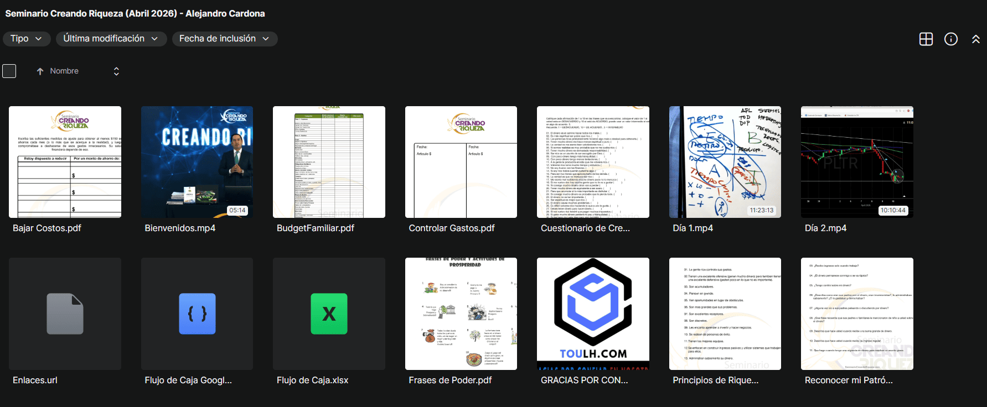Open the Bajar Costos.pdf file name
The image size is (987, 407).
pyautogui.click(x=47, y=228)
